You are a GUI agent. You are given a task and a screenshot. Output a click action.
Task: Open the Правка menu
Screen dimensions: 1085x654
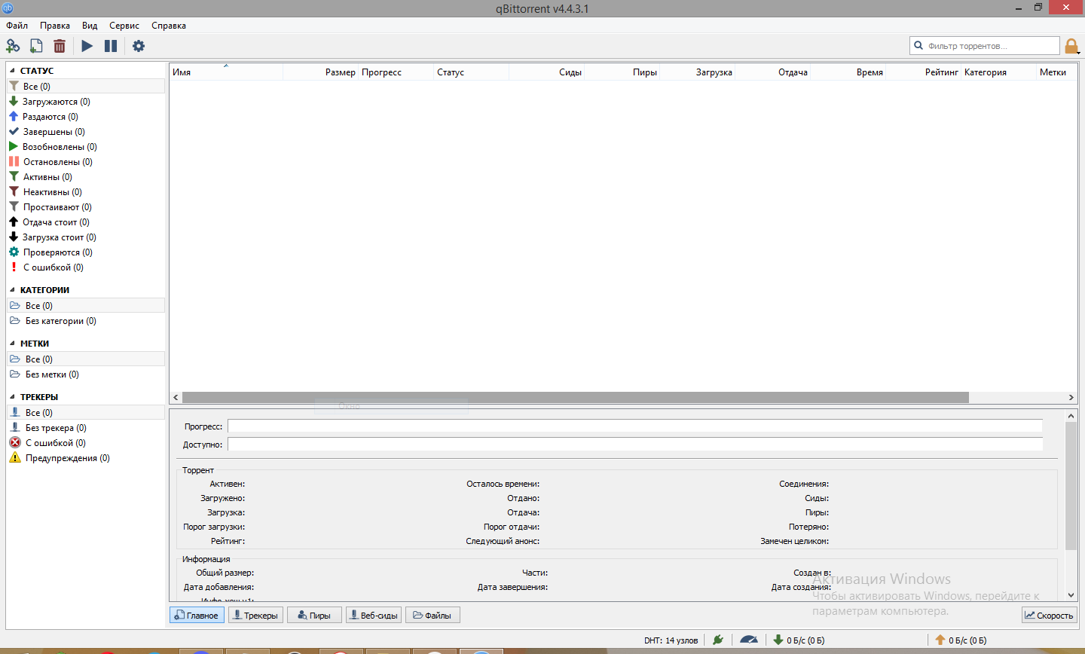click(x=55, y=26)
